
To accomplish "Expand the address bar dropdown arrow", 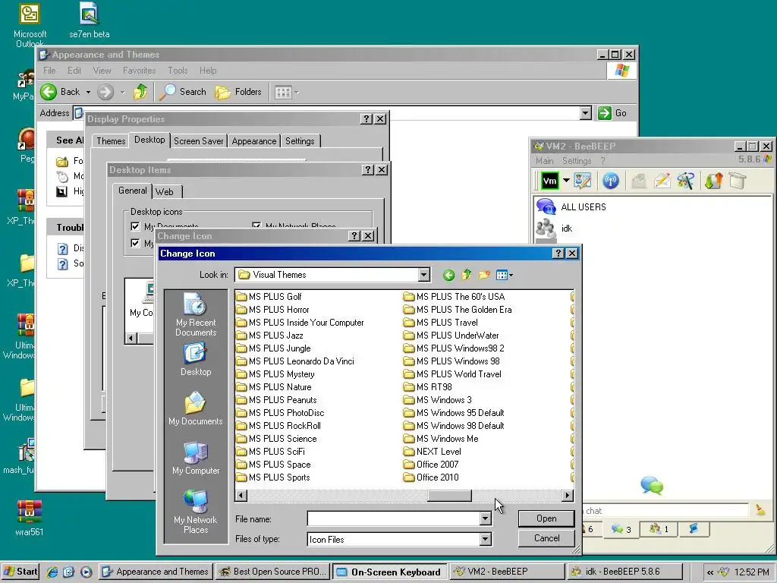I will 586,113.
